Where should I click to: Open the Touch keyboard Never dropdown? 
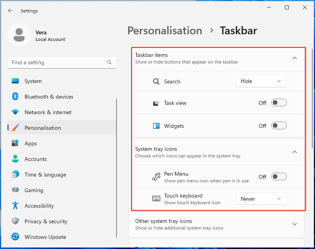[x=261, y=199]
